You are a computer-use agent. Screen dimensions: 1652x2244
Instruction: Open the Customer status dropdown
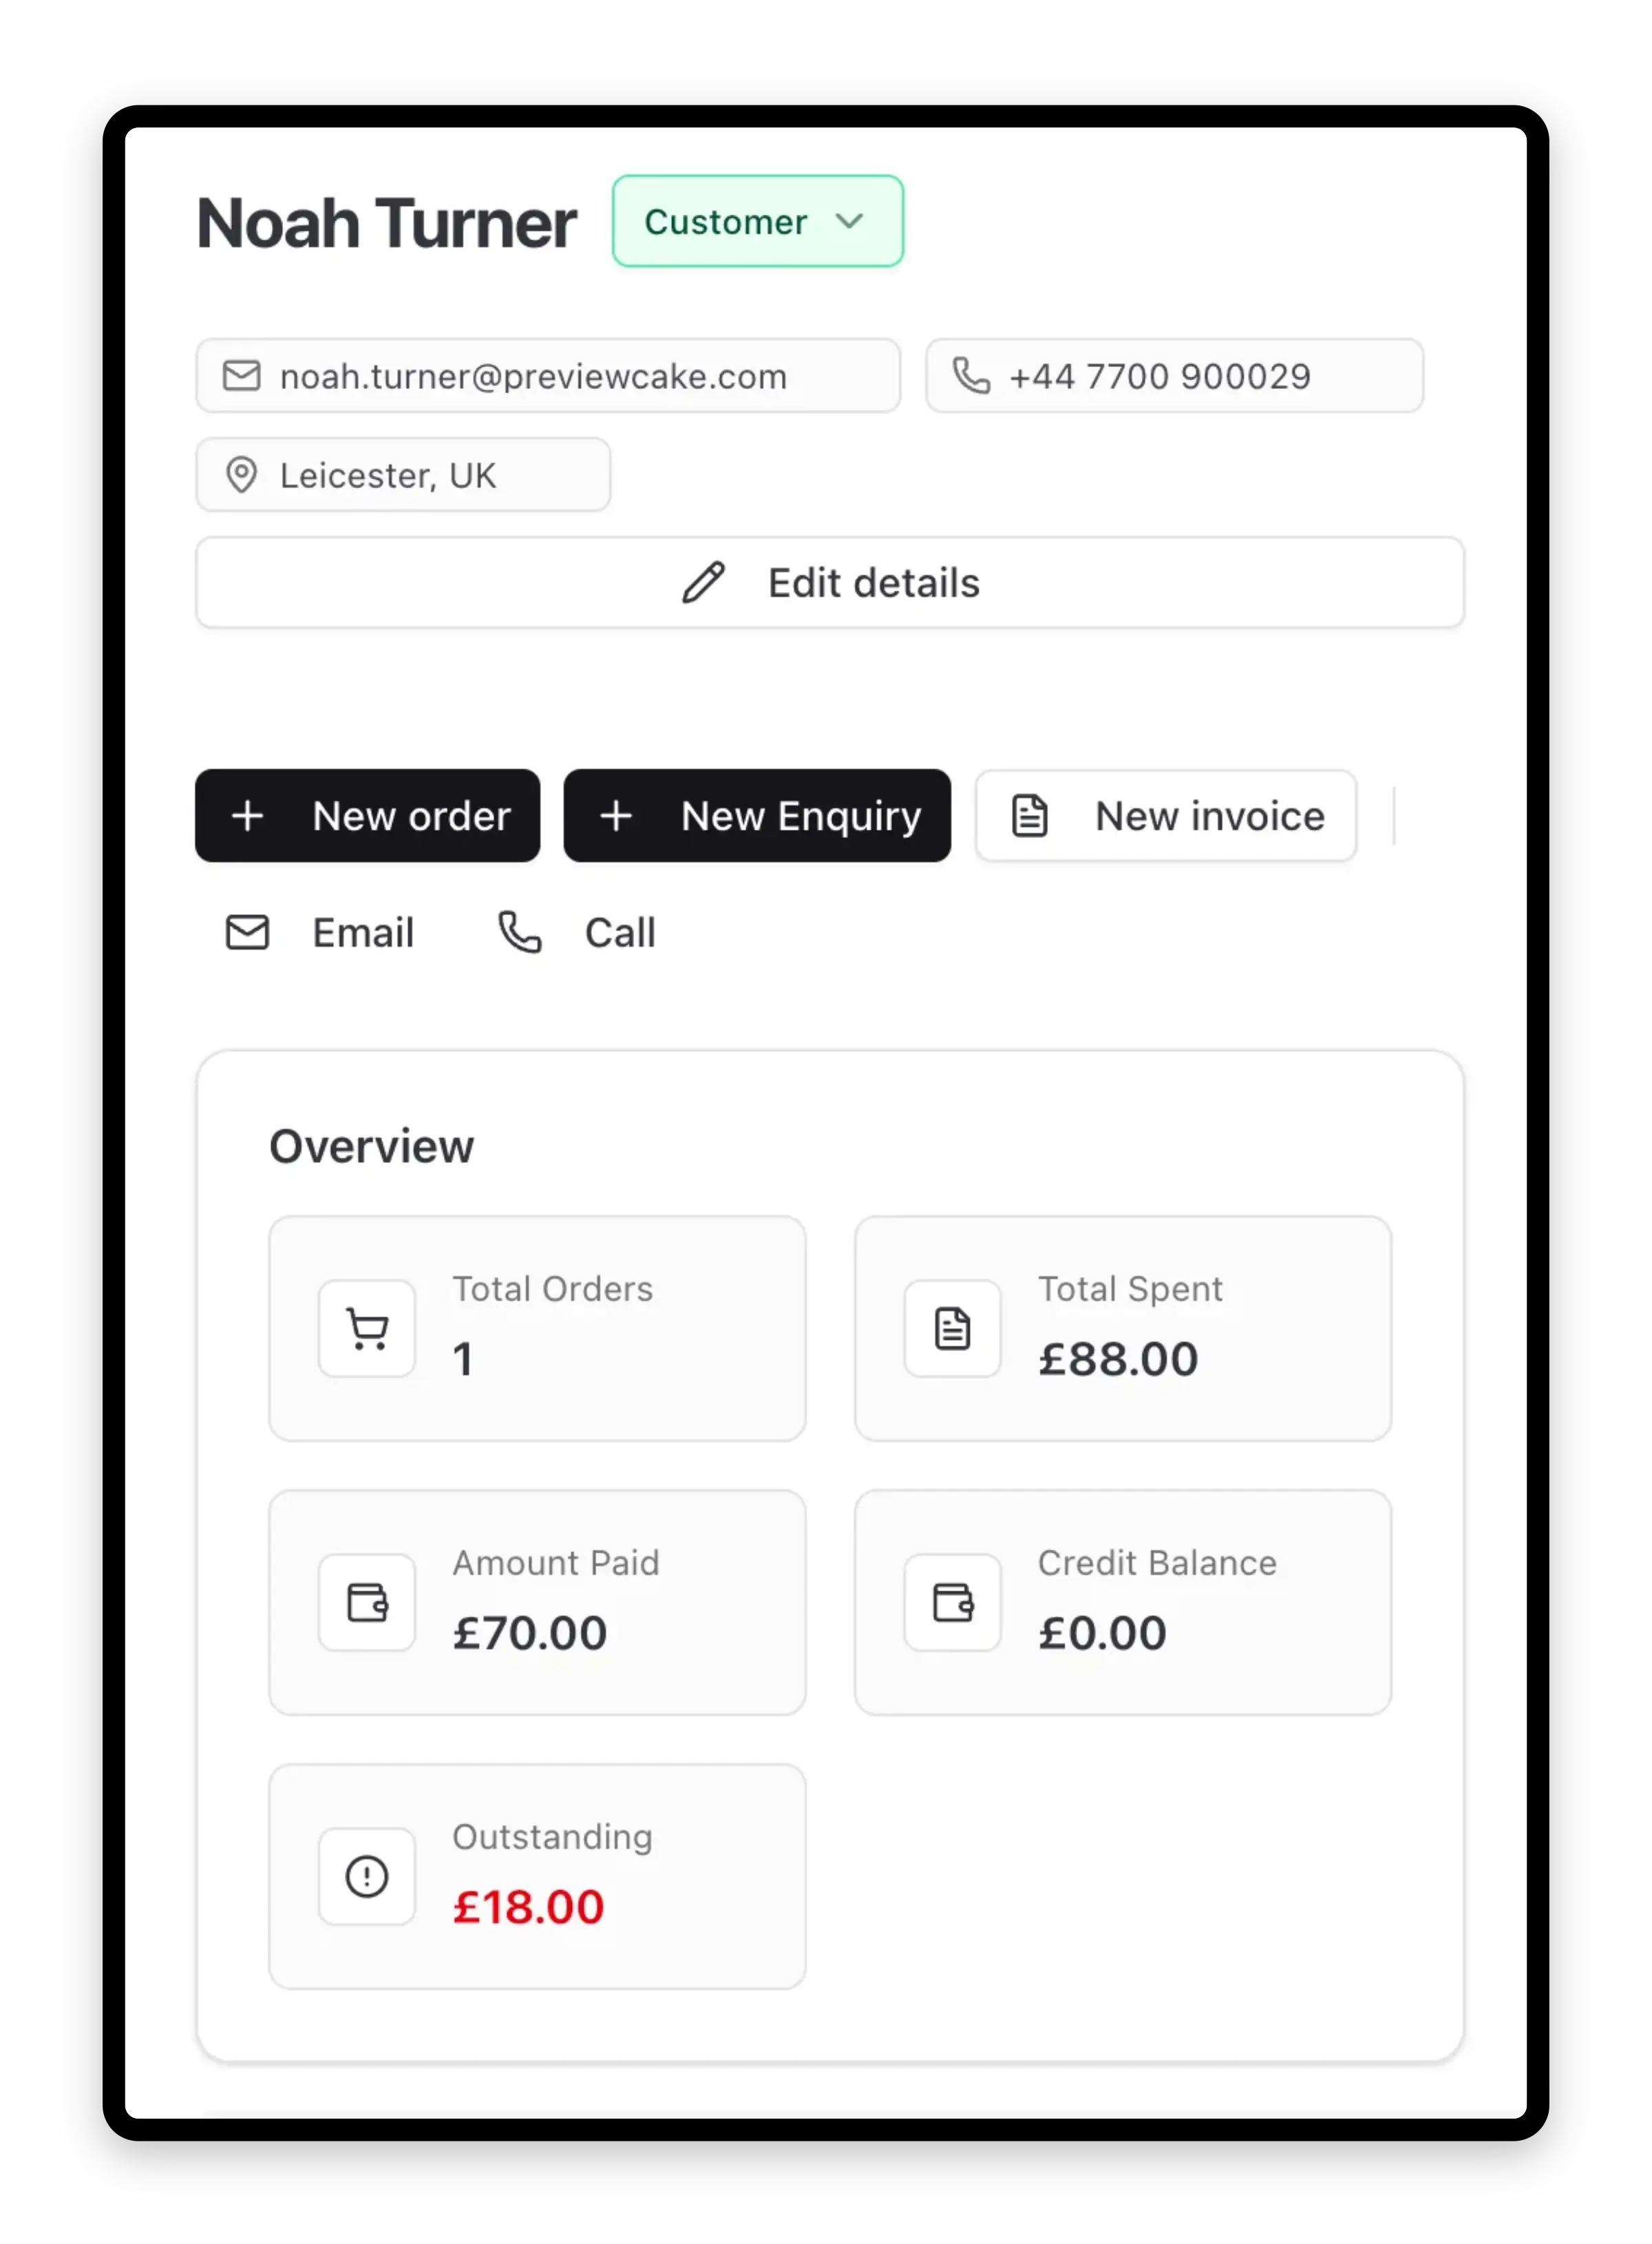[757, 221]
